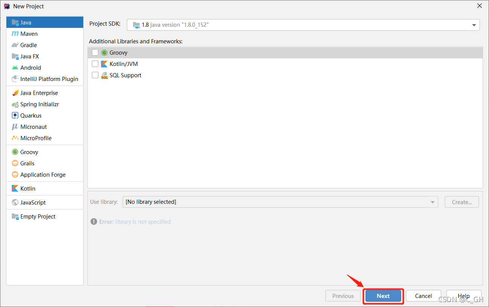This screenshot has width=489, height=307.
Task: Click the Java Enterprise icon
Action: pos(15,93)
